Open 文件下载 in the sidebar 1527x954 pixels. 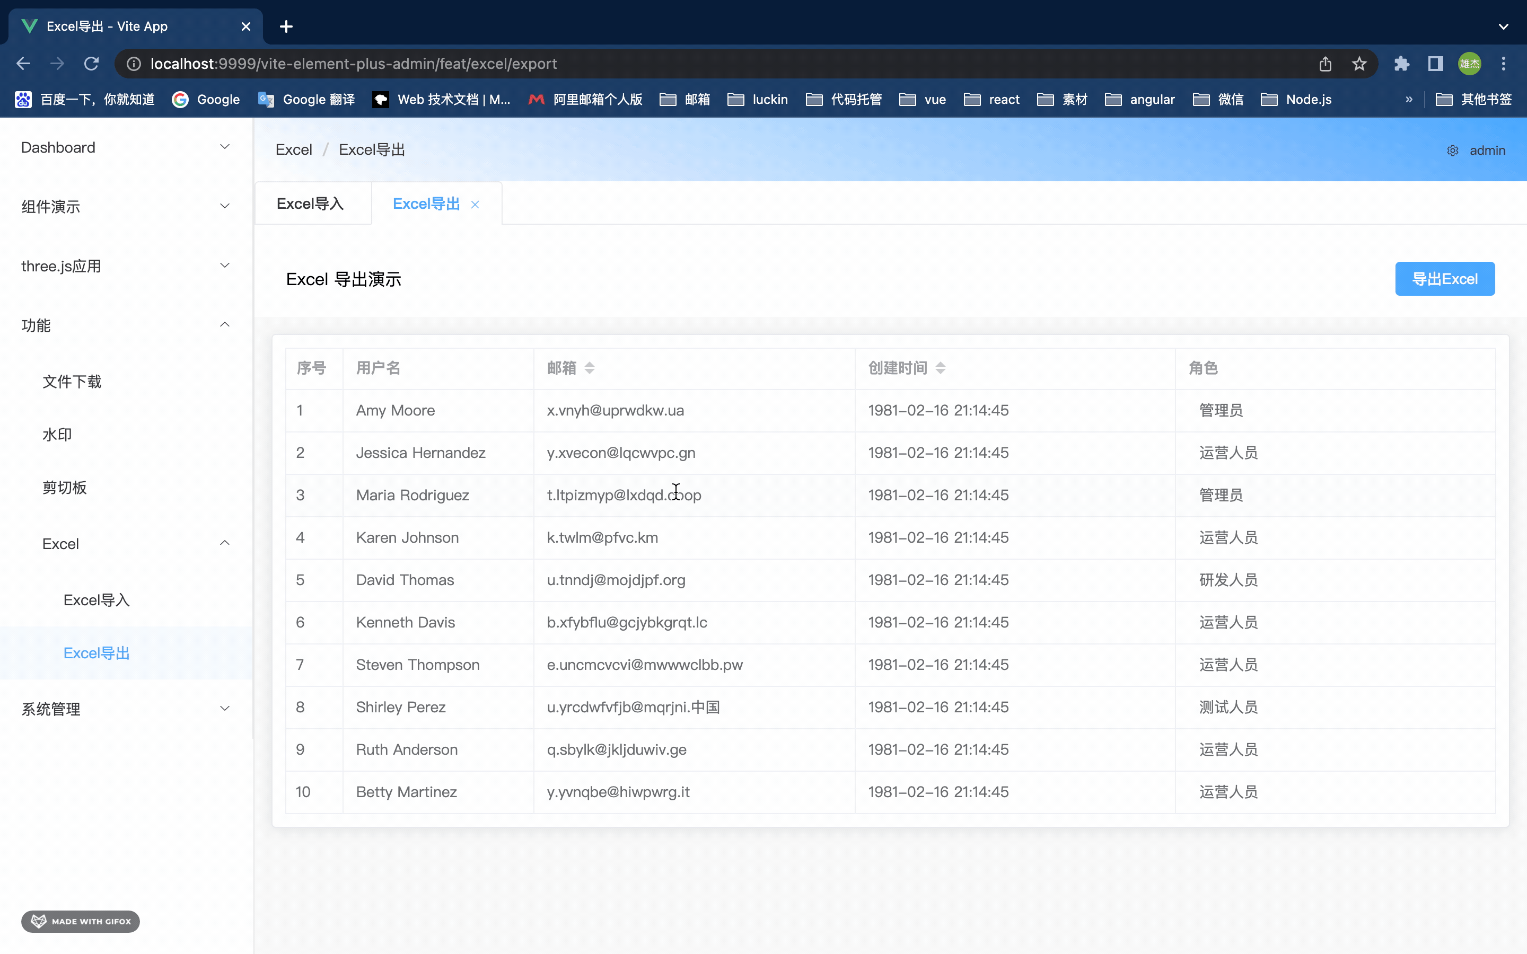(72, 382)
